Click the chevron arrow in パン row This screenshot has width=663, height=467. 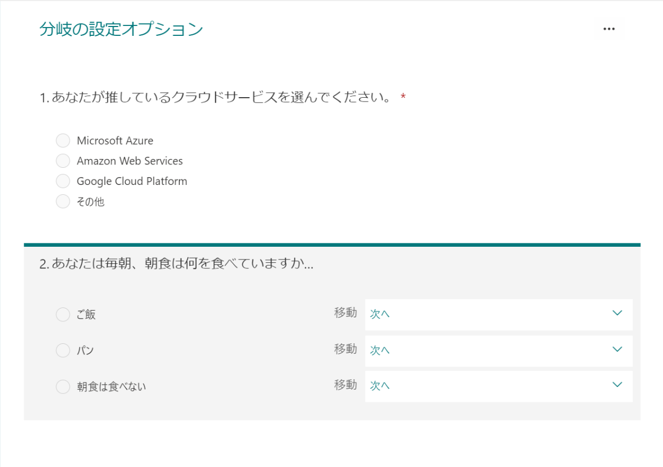point(617,349)
